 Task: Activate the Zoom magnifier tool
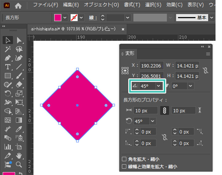19,164
